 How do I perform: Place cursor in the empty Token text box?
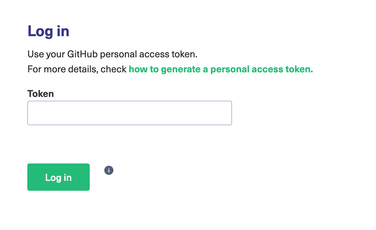click(x=130, y=113)
